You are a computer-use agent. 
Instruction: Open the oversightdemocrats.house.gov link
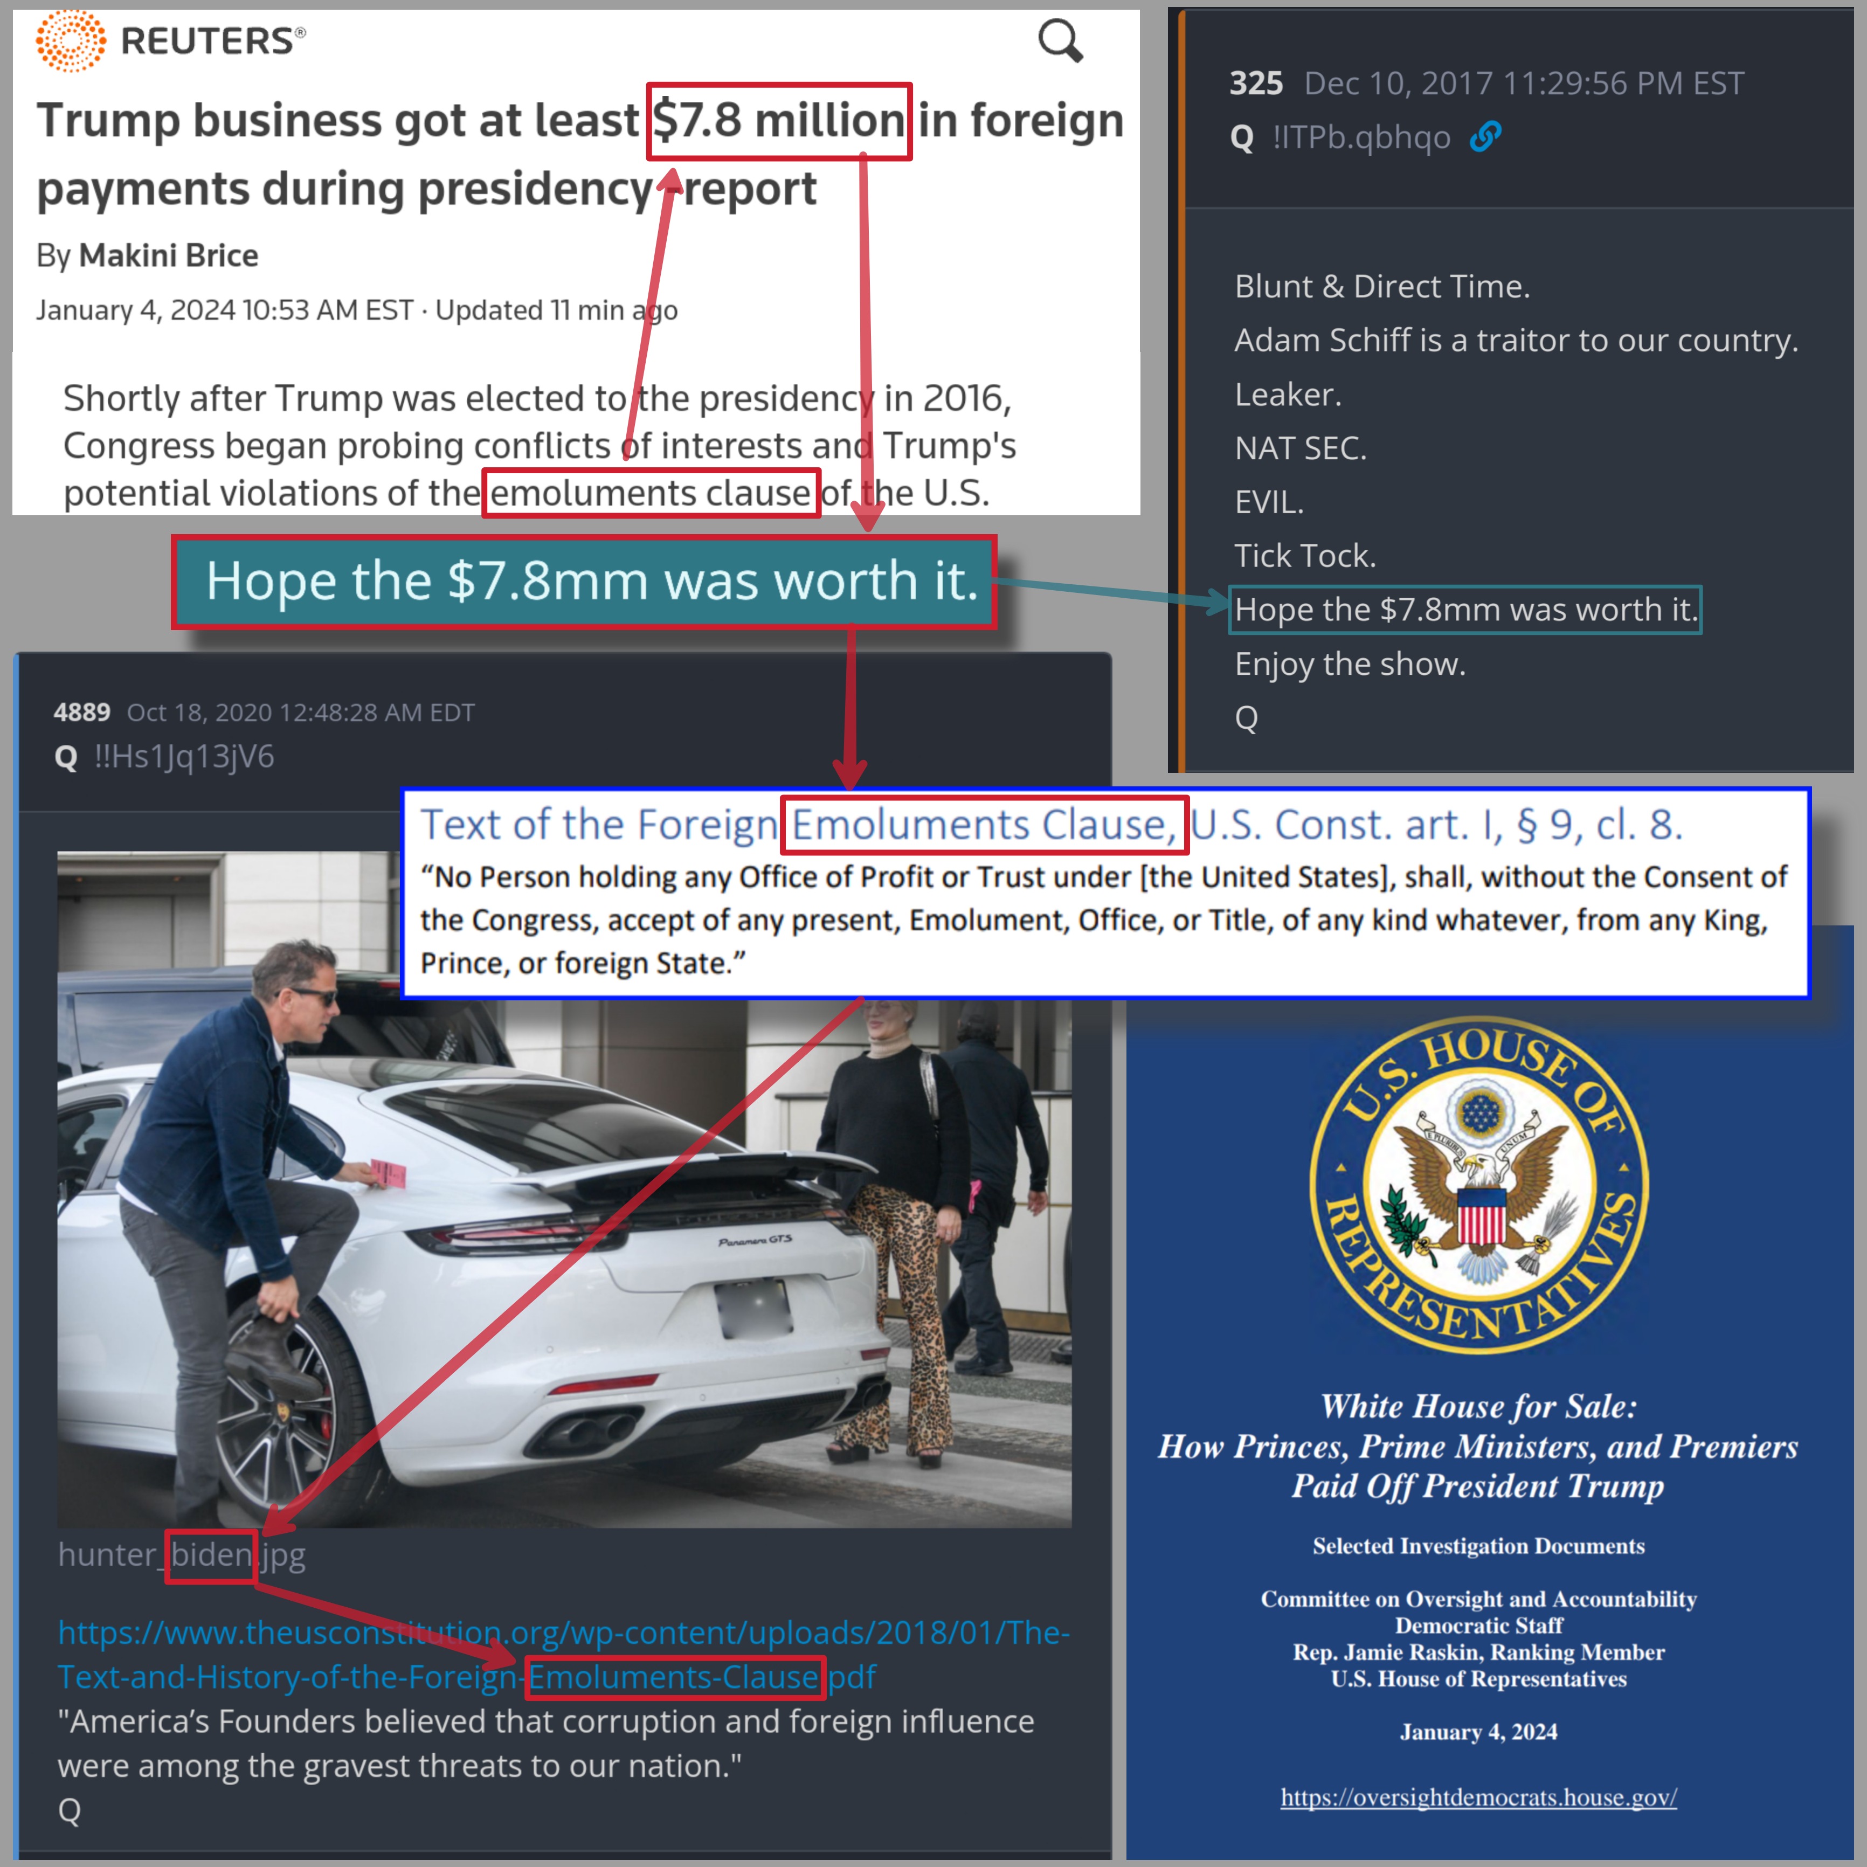(1478, 1797)
